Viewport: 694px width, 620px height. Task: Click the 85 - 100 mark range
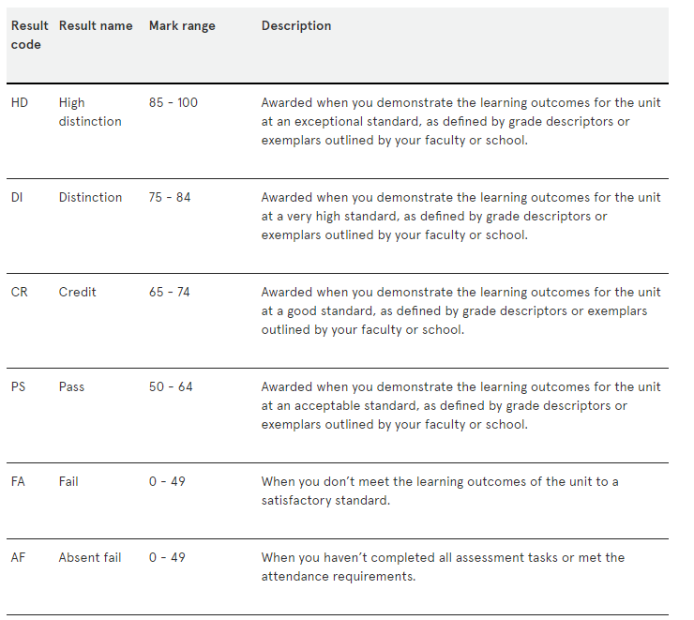click(x=173, y=102)
